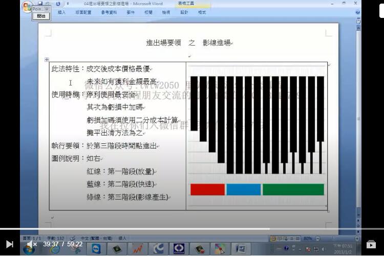Image resolution: width=384 pixels, height=256 pixels.
Task: Click the green bar in the diagram
Action: tap(293, 189)
